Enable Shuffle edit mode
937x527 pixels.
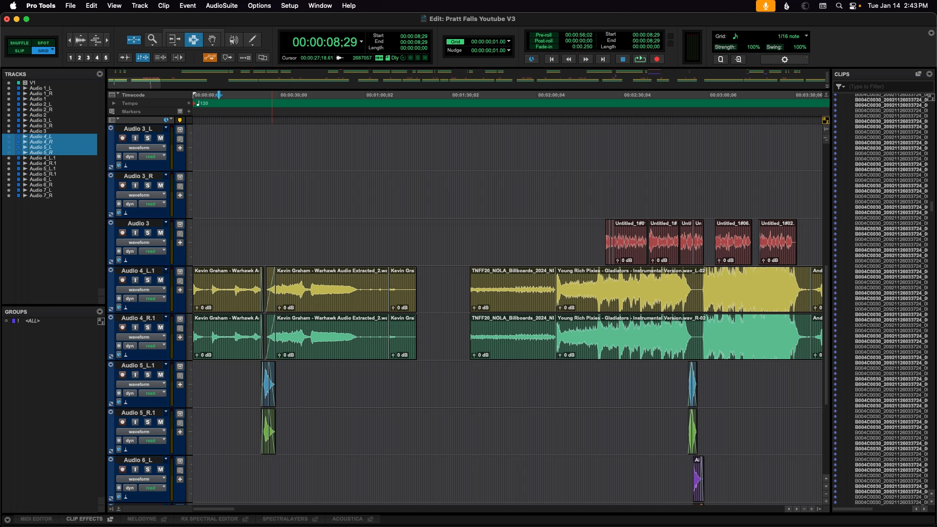pyautogui.click(x=20, y=43)
